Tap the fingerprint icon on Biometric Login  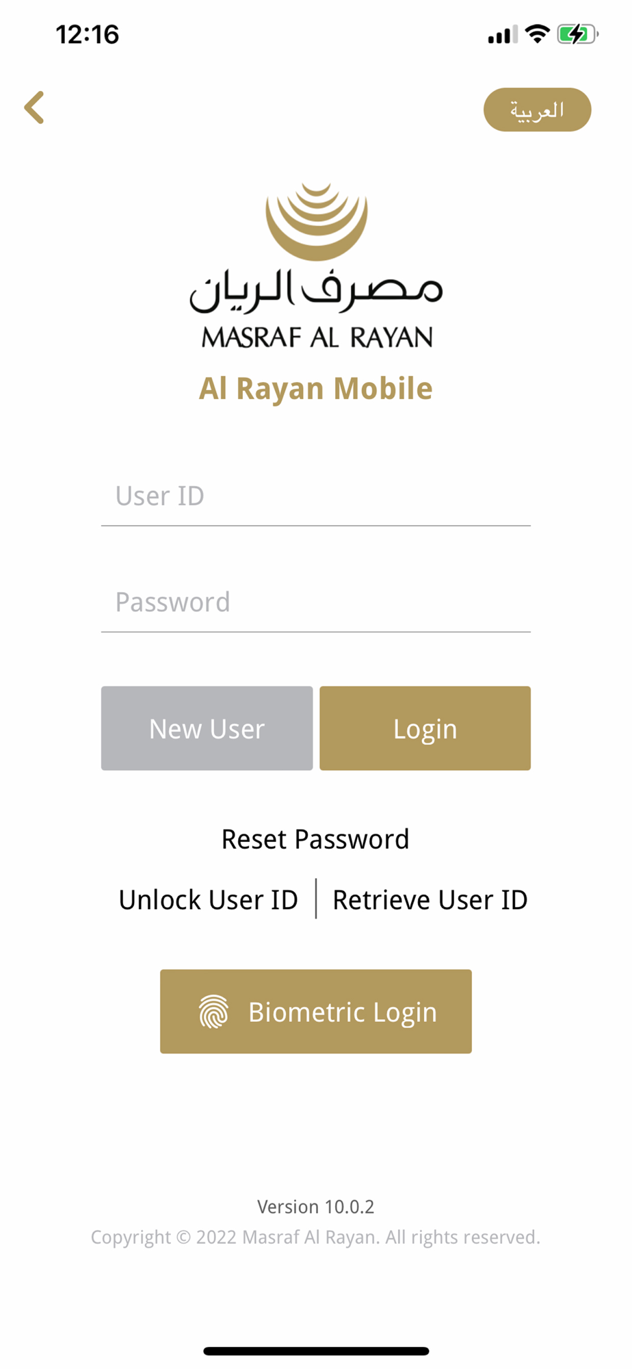click(x=213, y=1012)
